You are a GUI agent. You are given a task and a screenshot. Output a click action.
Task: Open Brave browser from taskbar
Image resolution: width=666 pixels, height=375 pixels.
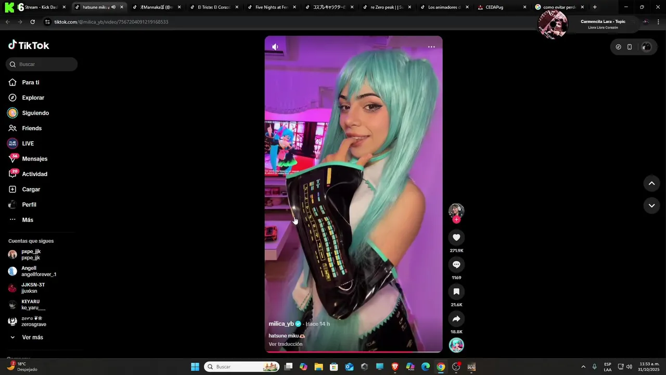(395, 367)
